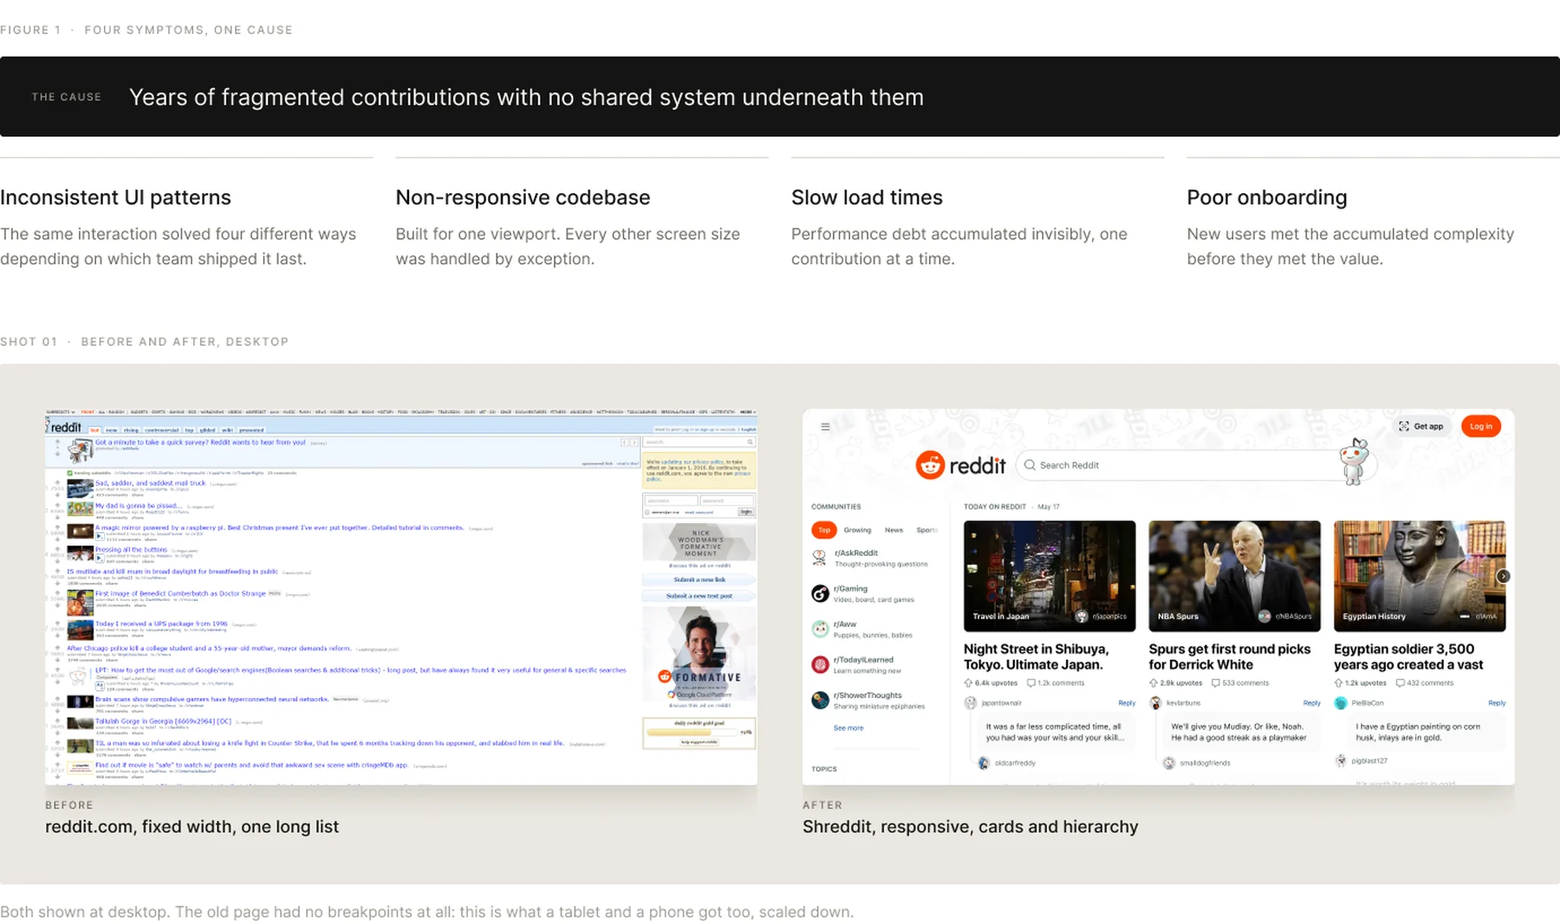Click remember me checkbox in old reddit
This screenshot has height=924, width=1560.
click(x=648, y=513)
